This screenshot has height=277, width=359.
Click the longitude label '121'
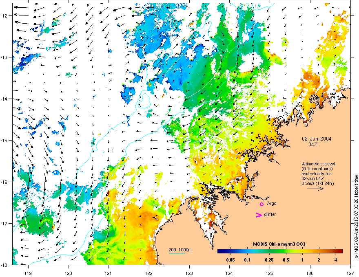109,273
